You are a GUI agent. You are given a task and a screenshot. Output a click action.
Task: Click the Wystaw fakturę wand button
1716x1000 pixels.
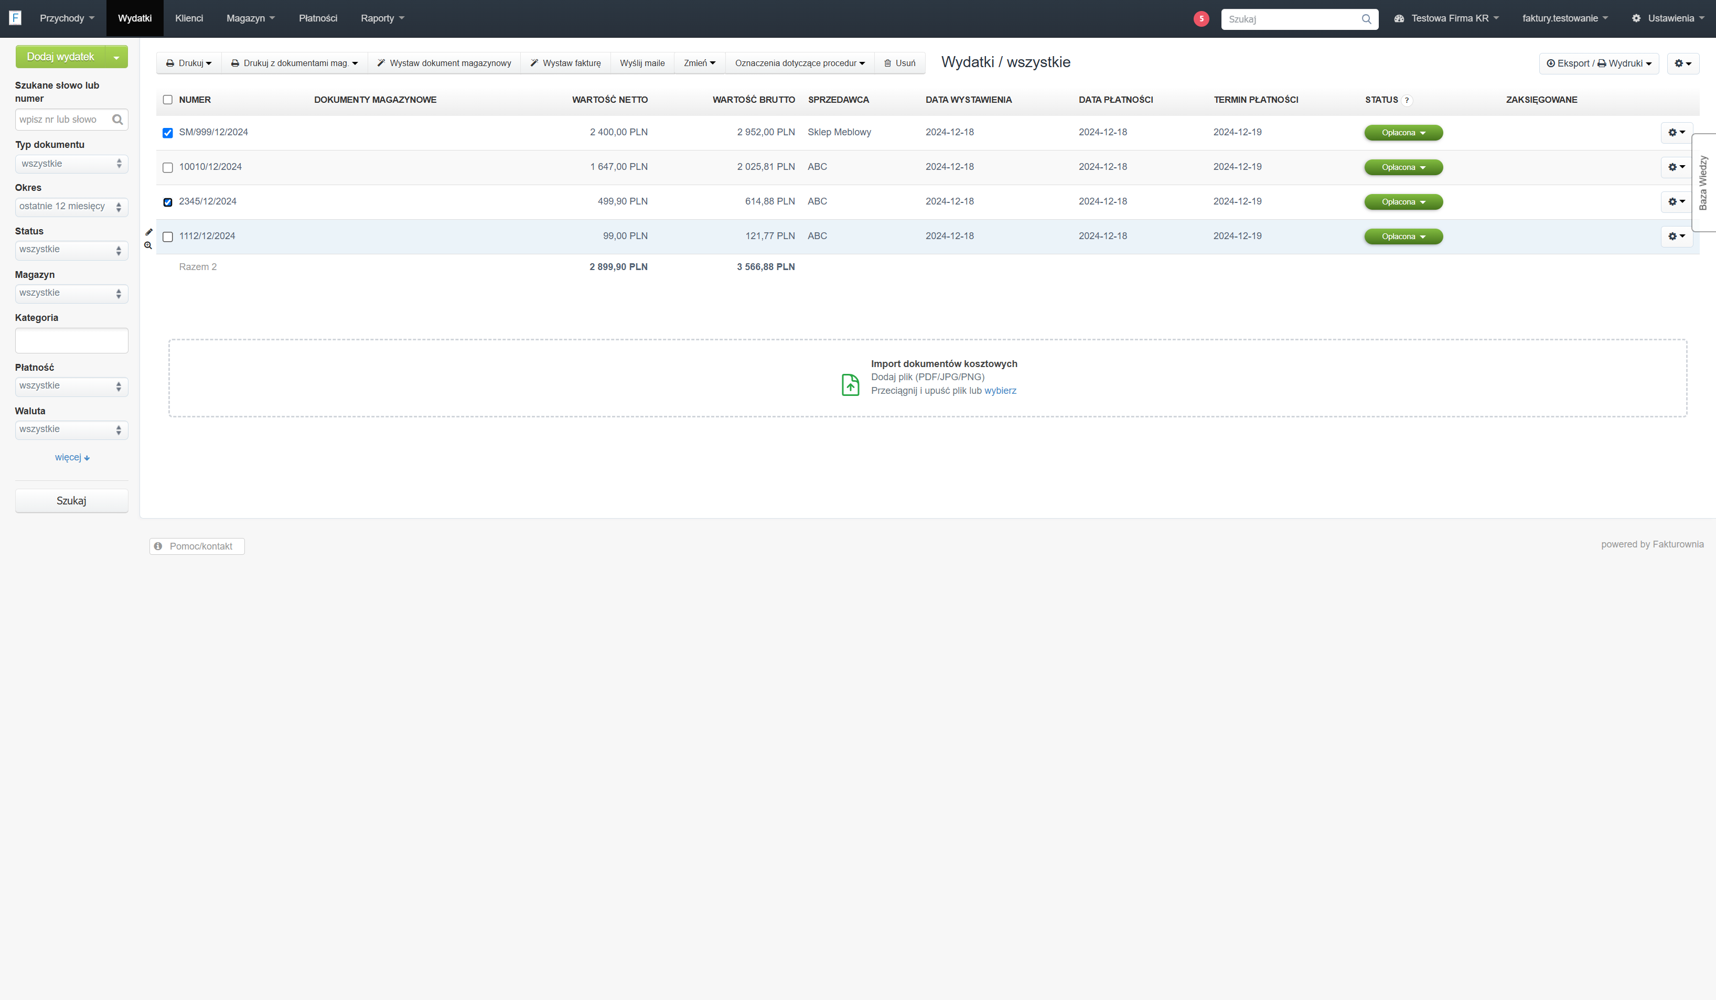[566, 63]
